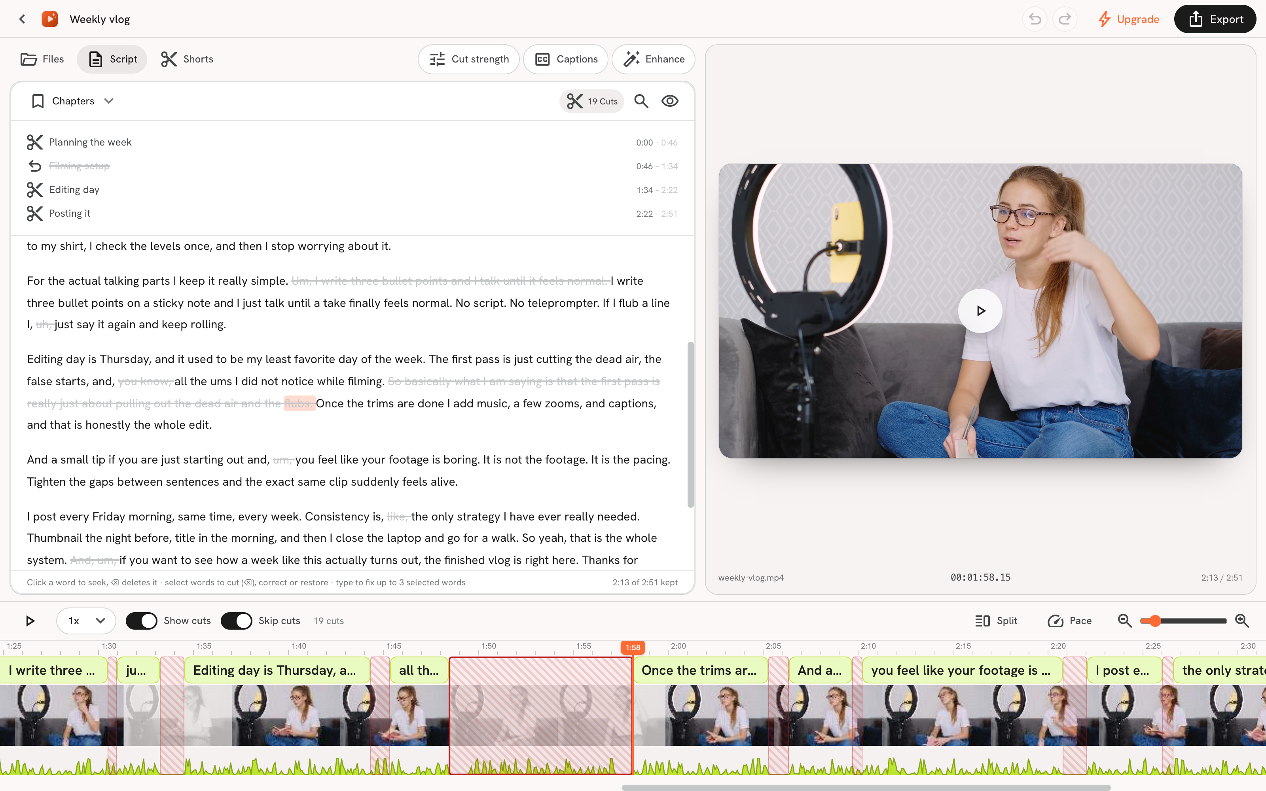
Task: Click the 00:01:58.15 timecode
Action: (x=980, y=577)
